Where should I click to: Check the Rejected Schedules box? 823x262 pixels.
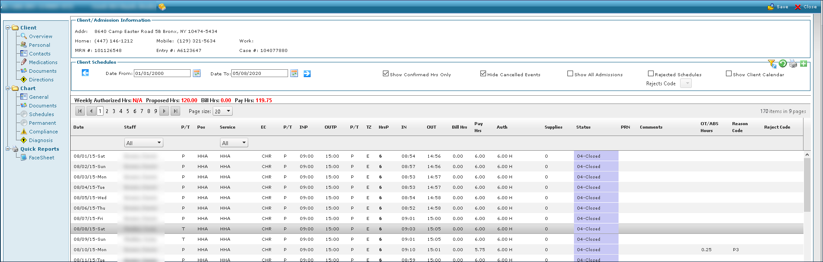click(x=651, y=74)
